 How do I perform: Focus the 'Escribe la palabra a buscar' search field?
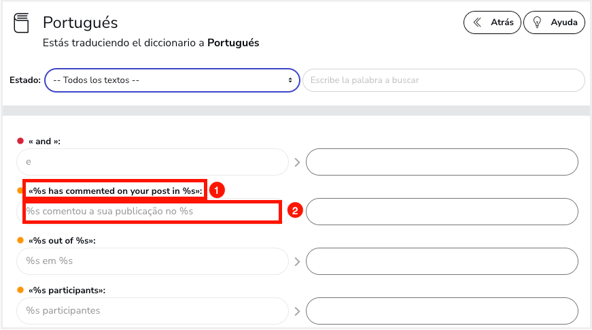444,80
